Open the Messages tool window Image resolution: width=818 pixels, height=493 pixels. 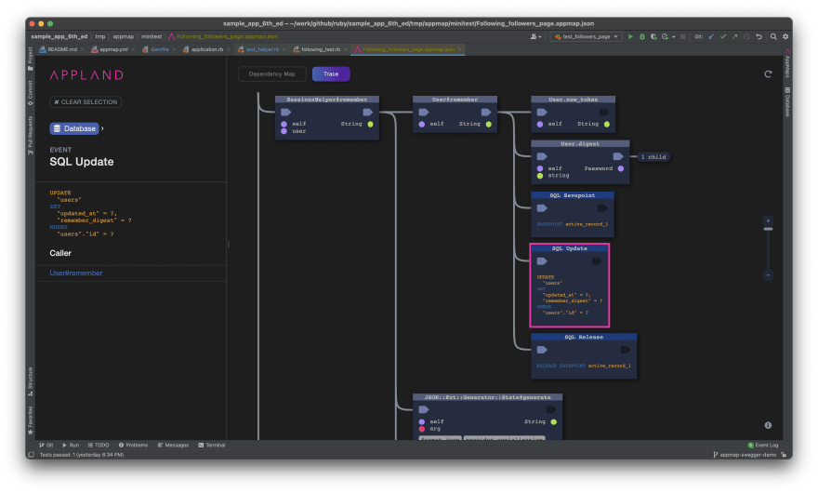click(x=173, y=446)
